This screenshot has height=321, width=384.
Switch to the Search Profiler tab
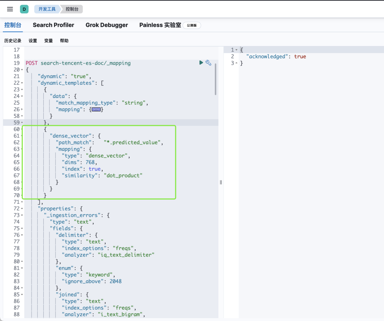[53, 25]
